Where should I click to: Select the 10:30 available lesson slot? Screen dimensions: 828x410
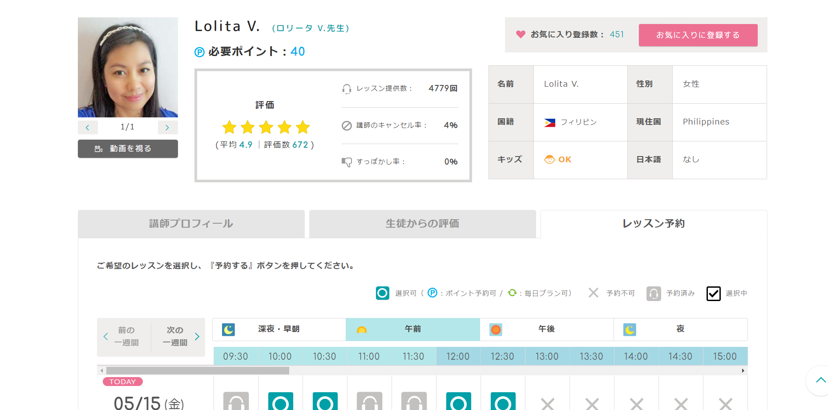coord(325,401)
